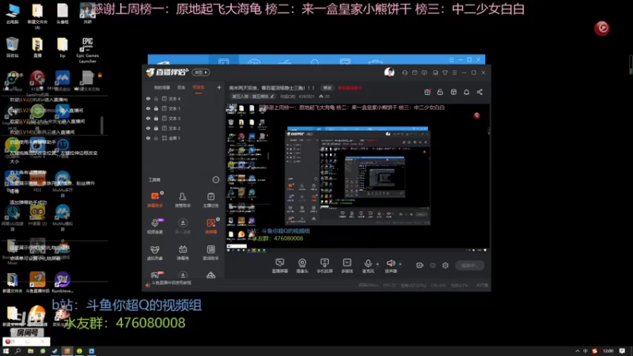
Task: Open the 弹幕秀 danmaku show tool
Action: pos(183,252)
